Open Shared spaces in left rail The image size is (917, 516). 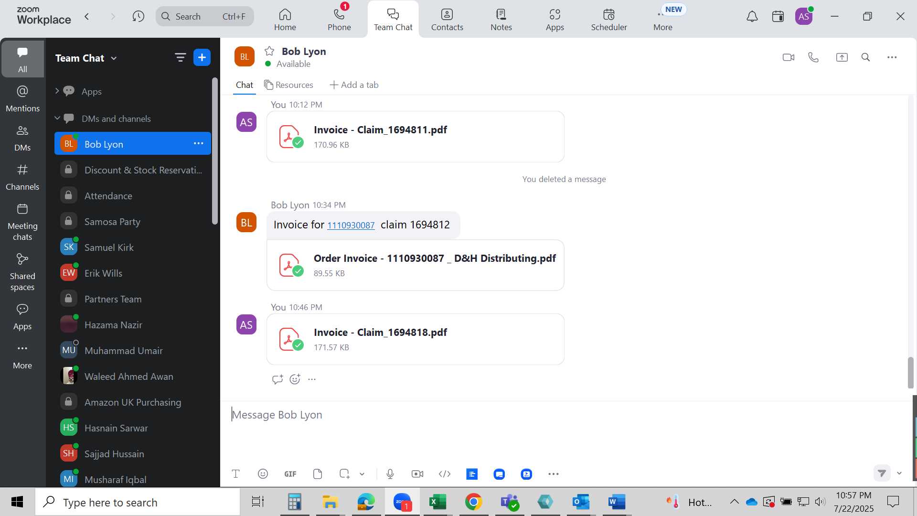(22, 272)
